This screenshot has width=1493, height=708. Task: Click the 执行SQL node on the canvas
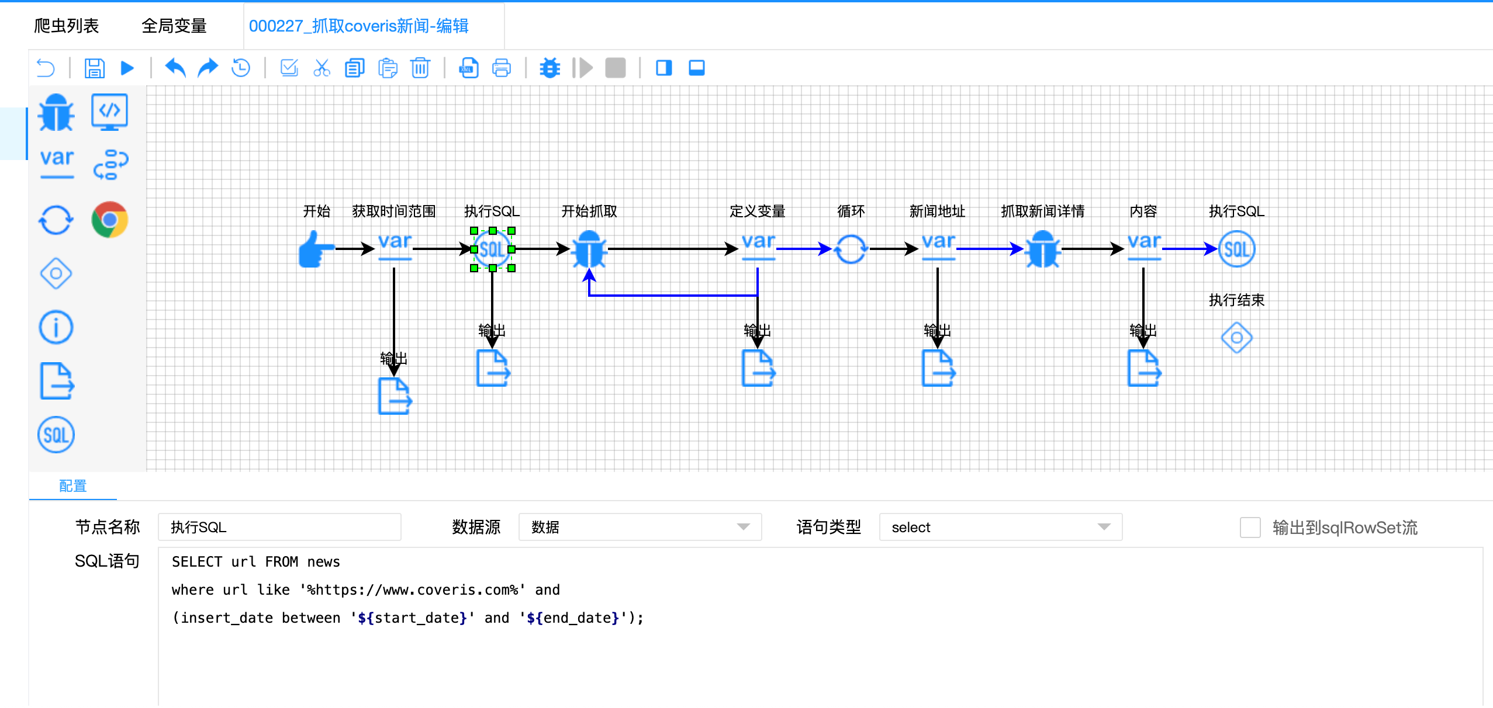tap(493, 248)
